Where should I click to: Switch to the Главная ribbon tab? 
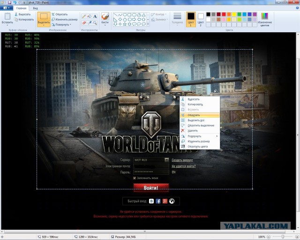[21, 8]
